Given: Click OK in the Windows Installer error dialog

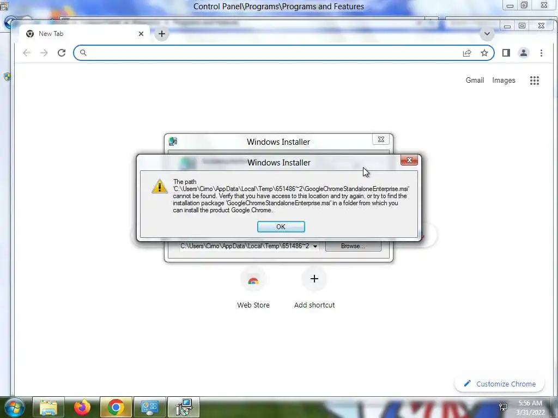Looking at the screenshot, I should [x=281, y=227].
